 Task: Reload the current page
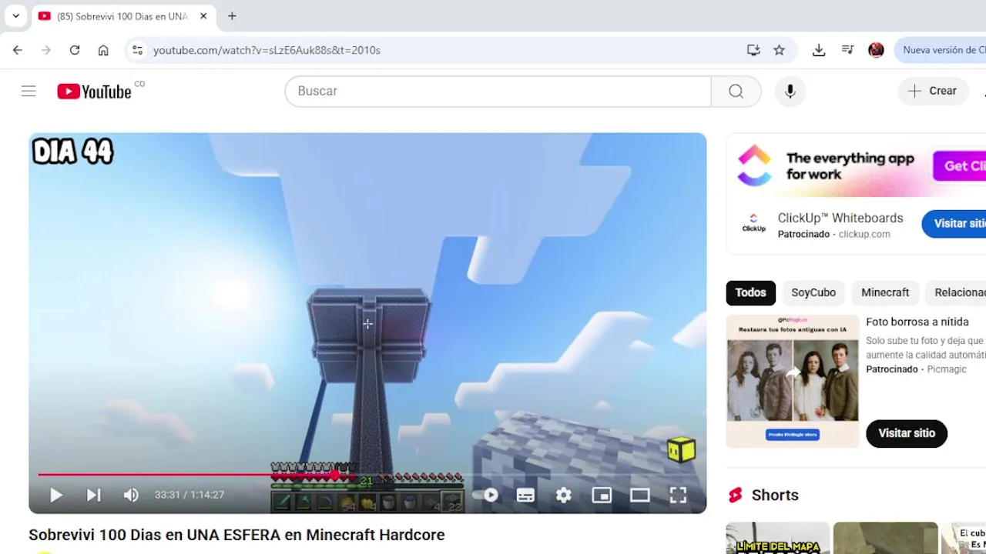(x=75, y=50)
